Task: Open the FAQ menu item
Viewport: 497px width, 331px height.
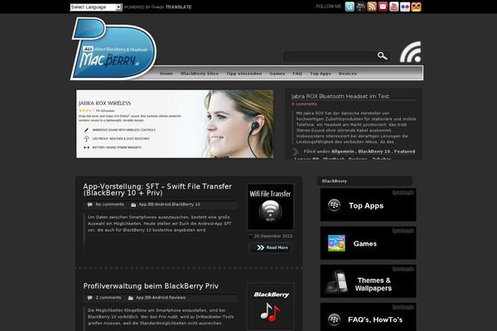Action: 297,74
